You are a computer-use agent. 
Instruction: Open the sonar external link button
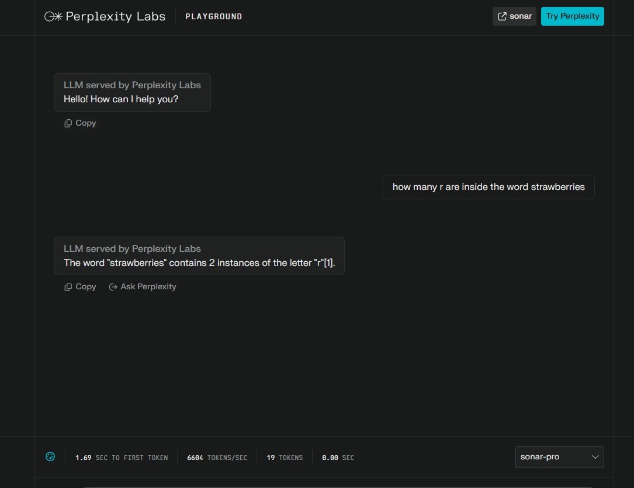(x=514, y=16)
